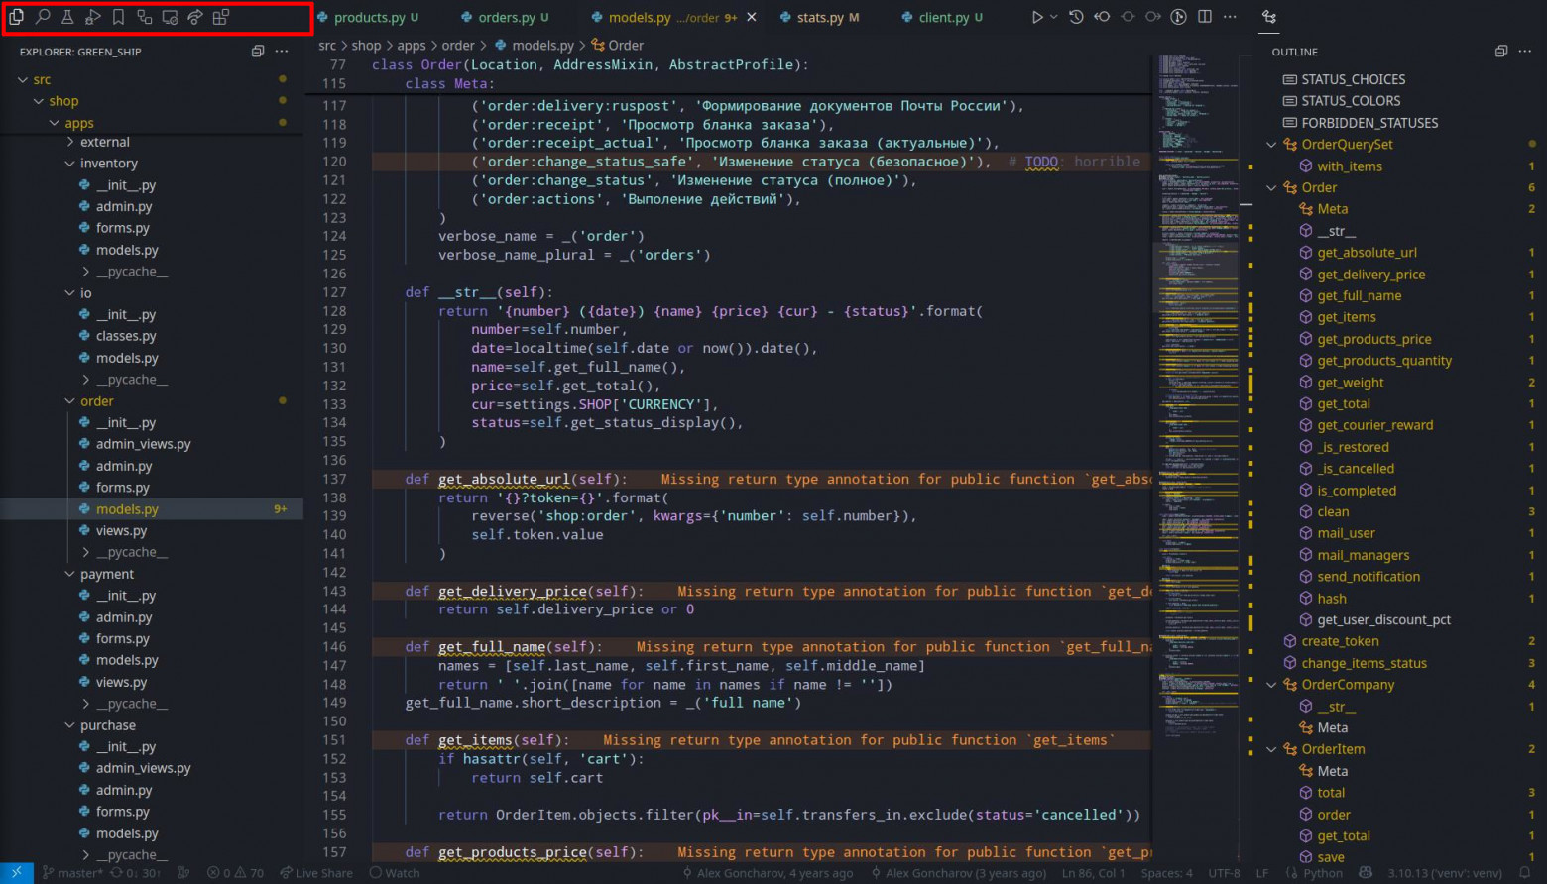This screenshot has width=1547, height=884.
Task: Run the Python file with the play button
Action: pos(1037,17)
